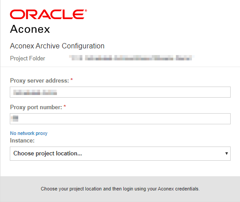240x202 pixels.
Task: Click the gray footer bar area
Action: (120, 189)
